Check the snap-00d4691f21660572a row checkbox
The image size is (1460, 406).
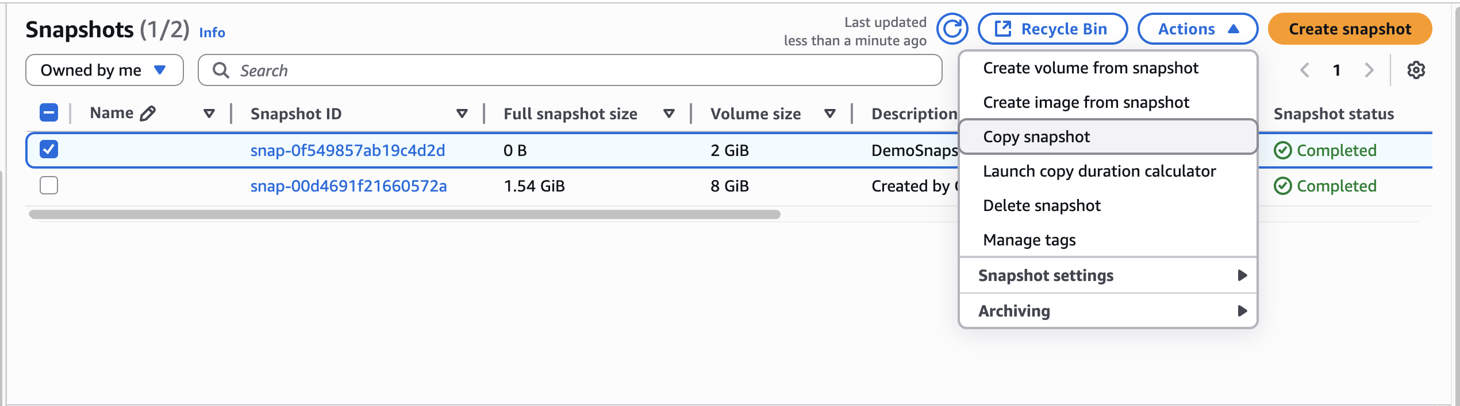(x=49, y=185)
